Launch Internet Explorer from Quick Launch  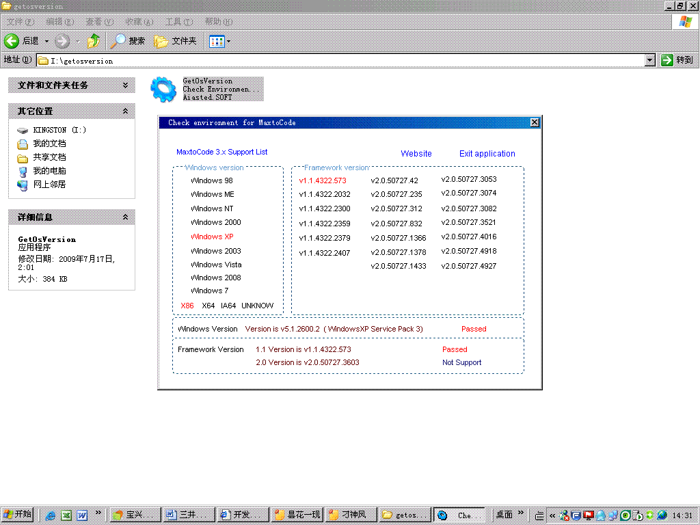pyautogui.click(x=51, y=515)
